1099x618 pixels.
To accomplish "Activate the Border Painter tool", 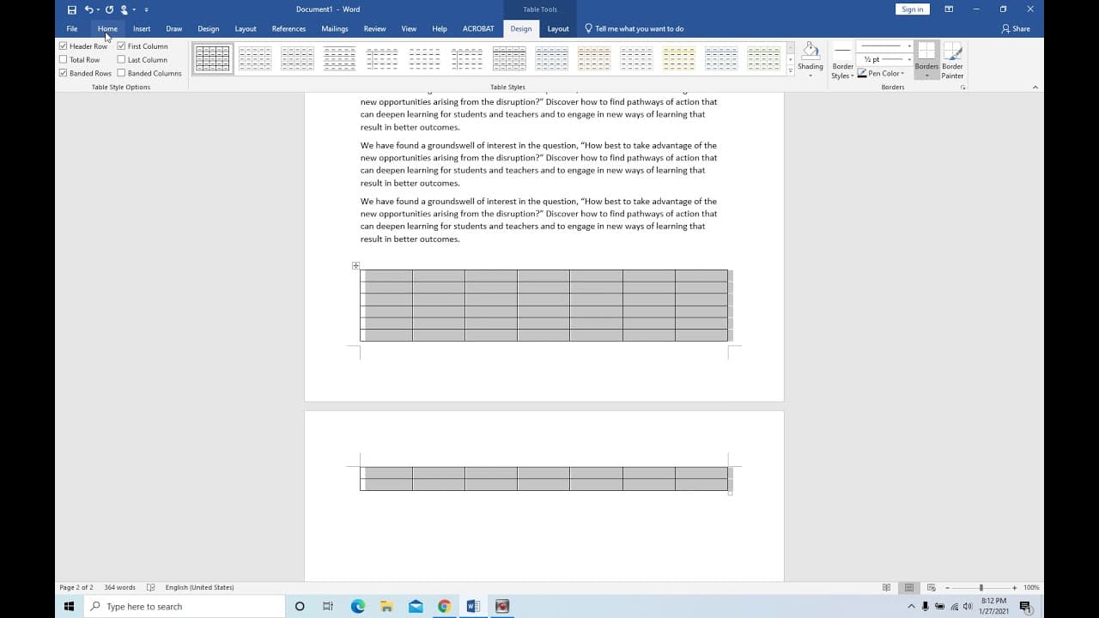I will (x=952, y=60).
